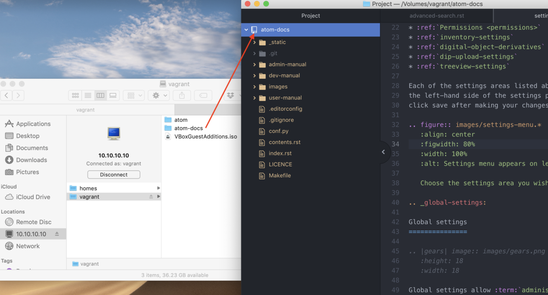Screen dimensions: 548x295
Task: Click the device icon beside atom-docs root
Action: point(254,30)
